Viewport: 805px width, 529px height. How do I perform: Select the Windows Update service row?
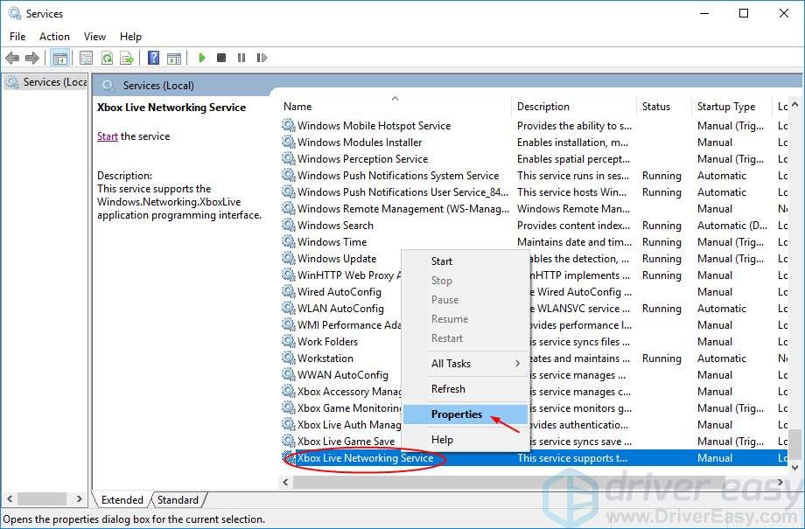click(337, 259)
